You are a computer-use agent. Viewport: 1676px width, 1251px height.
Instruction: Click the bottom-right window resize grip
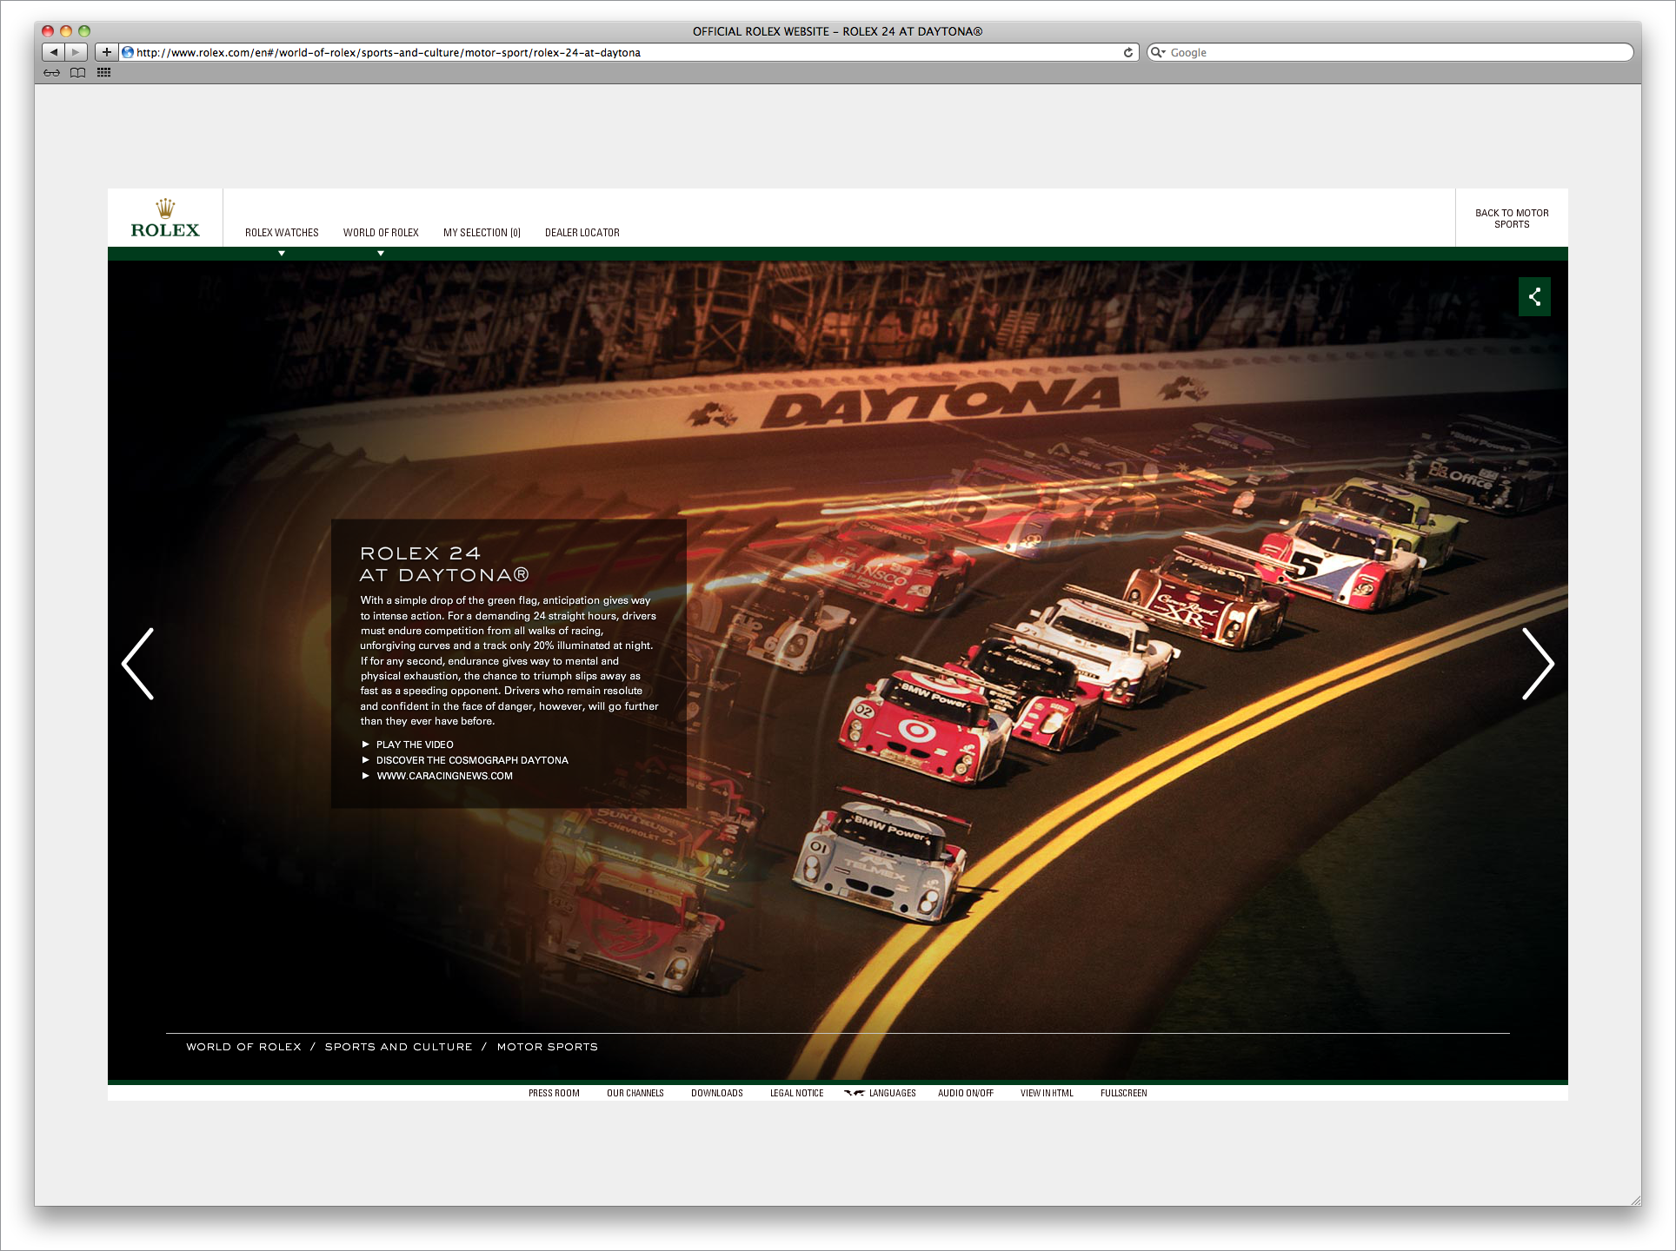[1634, 1199]
